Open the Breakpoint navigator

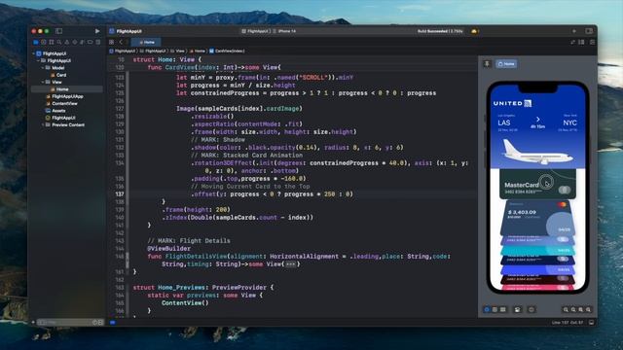click(x=90, y=42)
